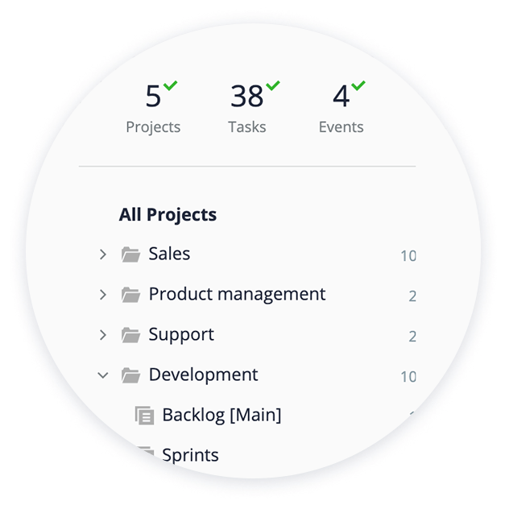Collapse the Development folder chevron
Image resolution: width=505 pixels, height=505 pixels.
[103, 375]
